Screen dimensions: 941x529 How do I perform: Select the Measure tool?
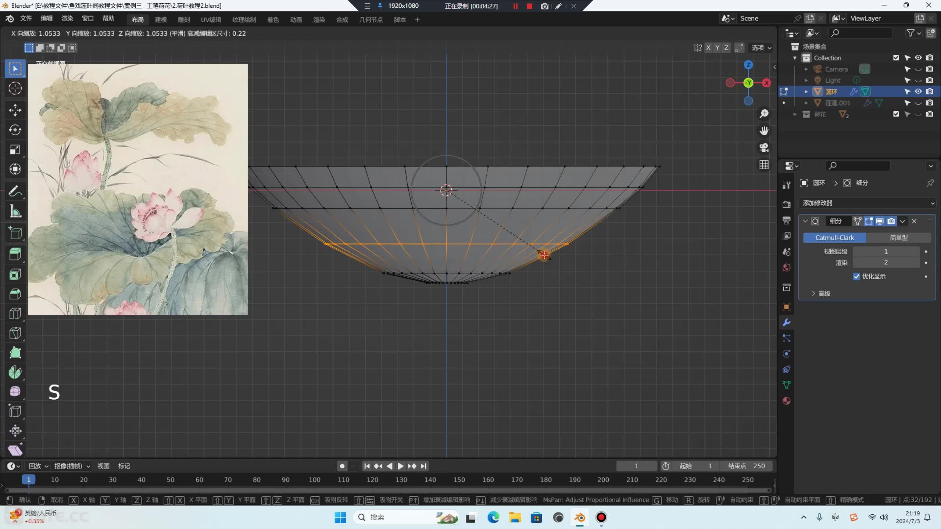tap(15, 211)
